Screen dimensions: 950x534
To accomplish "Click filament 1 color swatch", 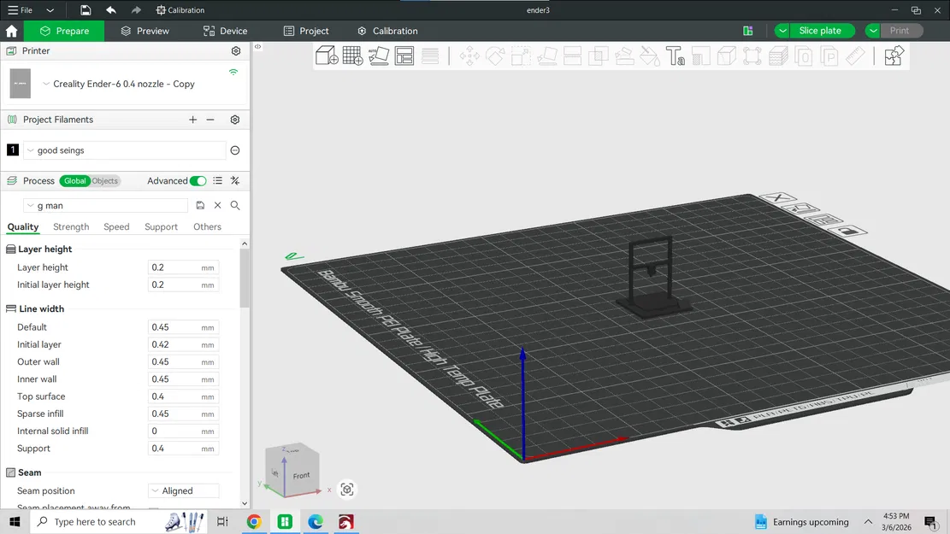I will pyautogui.click(x=12, y=150).
